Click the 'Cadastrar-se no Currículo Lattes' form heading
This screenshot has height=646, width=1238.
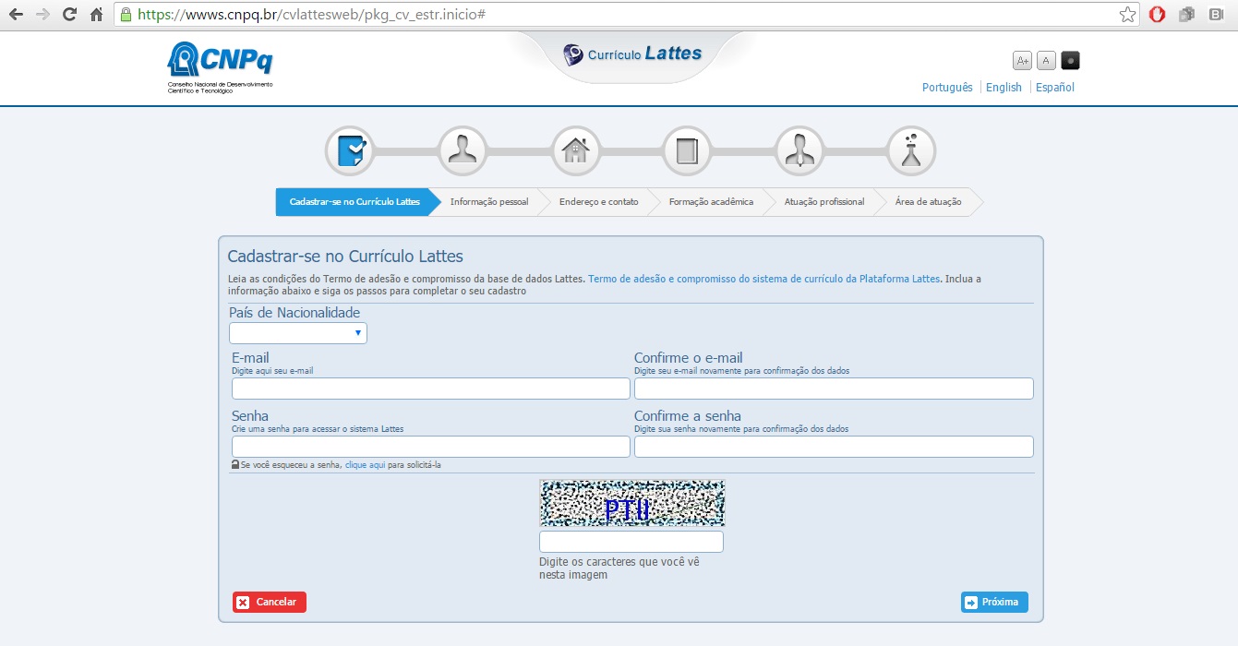point(345,256)
